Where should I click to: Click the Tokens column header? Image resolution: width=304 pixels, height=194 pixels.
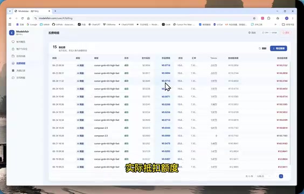[x=213, y=58]
